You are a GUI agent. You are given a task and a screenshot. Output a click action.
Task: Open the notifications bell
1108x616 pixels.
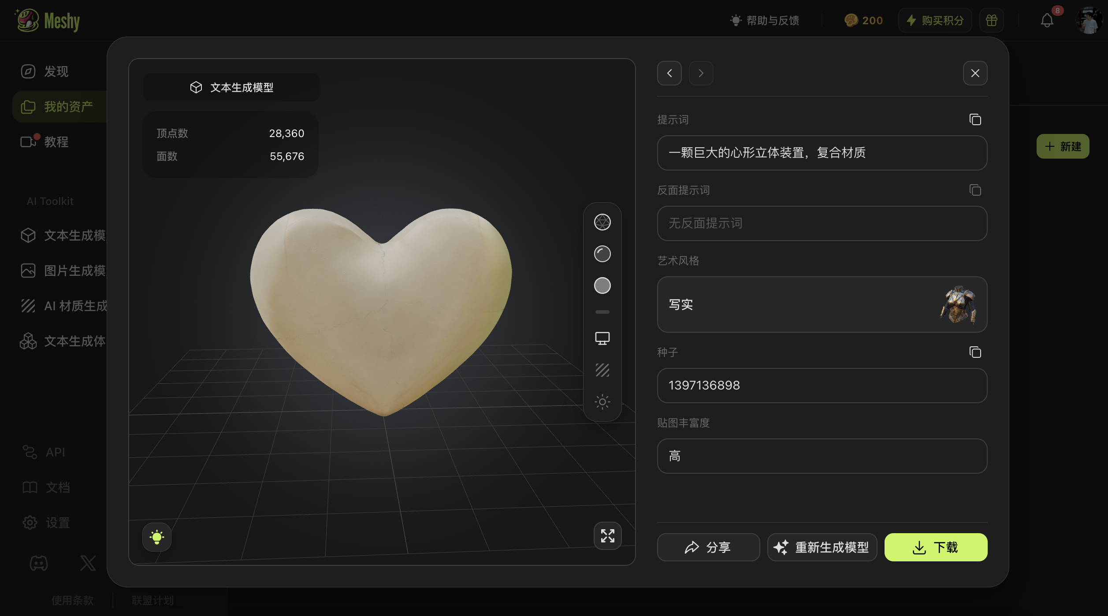[1047, 20]
